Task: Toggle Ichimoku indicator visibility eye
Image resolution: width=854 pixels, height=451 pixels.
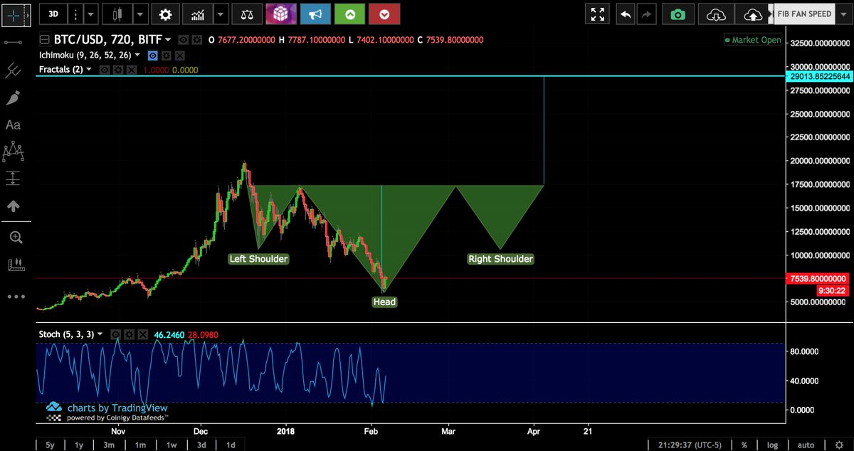Action: pyautogui.click(x=153, y=55)
